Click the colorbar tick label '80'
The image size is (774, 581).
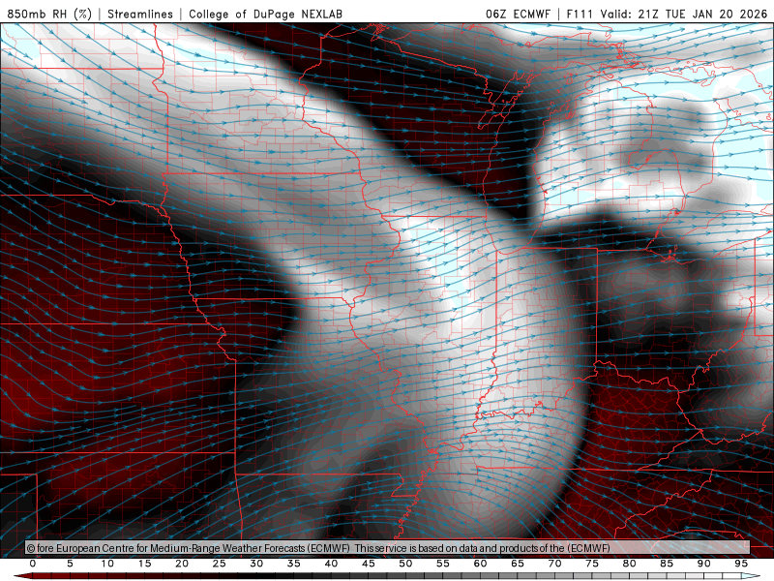(630, 564)
